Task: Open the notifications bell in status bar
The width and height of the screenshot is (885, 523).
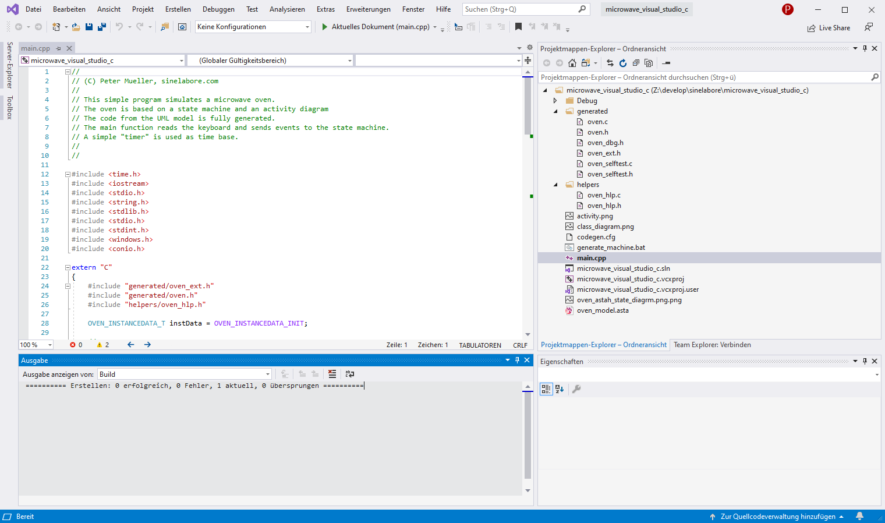Action: (859, 517)
